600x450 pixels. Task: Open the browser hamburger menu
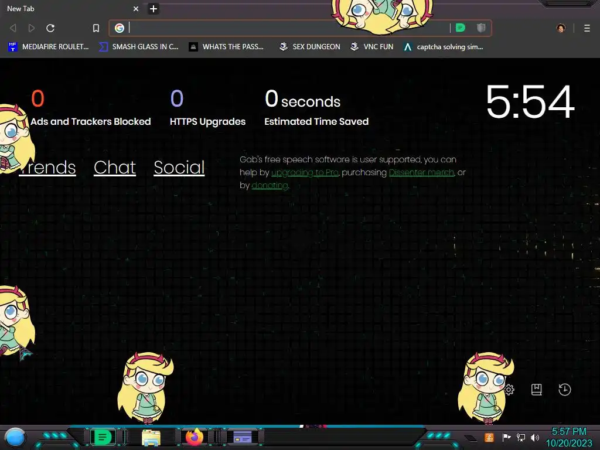pos(587,28)
